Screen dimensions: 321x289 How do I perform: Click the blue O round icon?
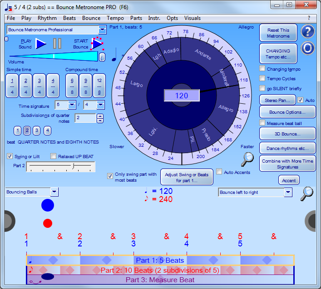[307, 48]
